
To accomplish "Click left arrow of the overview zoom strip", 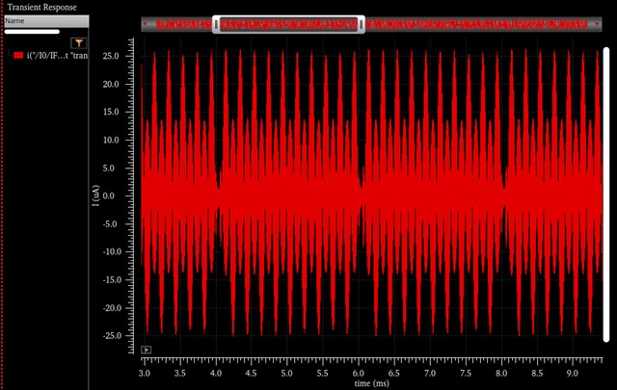I will coord(147,24).
